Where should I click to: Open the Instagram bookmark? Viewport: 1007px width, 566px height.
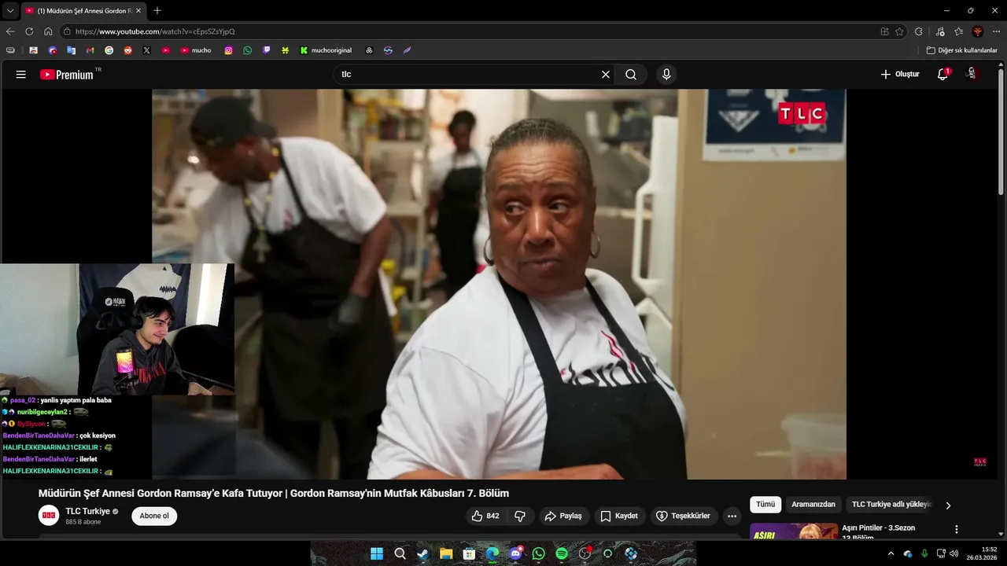[229, 50]
